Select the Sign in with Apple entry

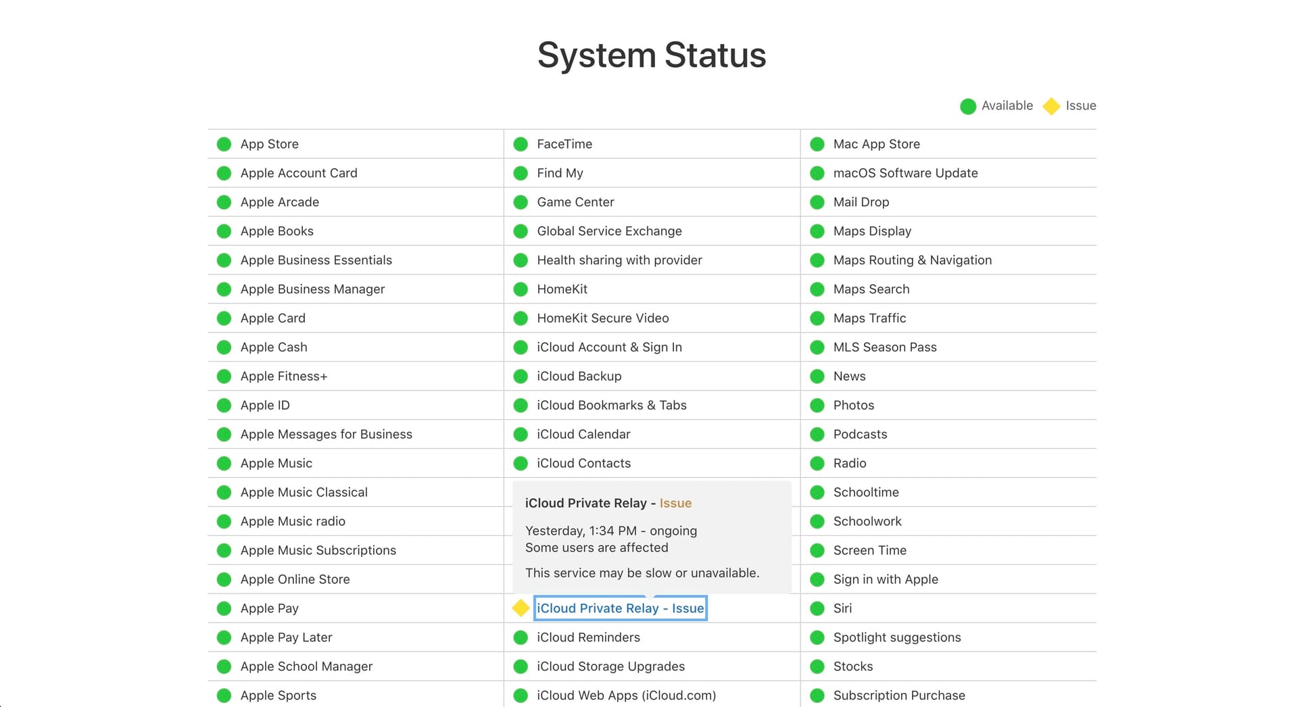tap(886, 579)
